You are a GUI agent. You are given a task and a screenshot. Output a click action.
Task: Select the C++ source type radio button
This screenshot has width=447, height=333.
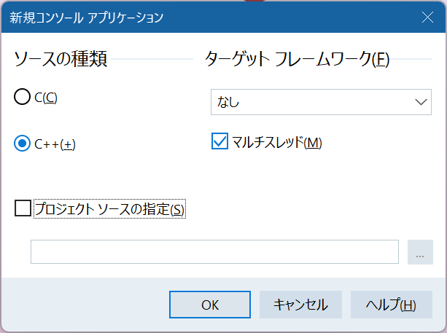tap(23, 144)
